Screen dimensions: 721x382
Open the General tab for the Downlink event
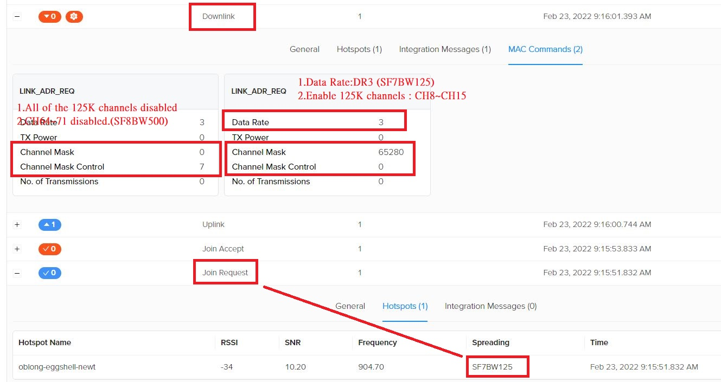pyautogui.click(x=304, y=49)
